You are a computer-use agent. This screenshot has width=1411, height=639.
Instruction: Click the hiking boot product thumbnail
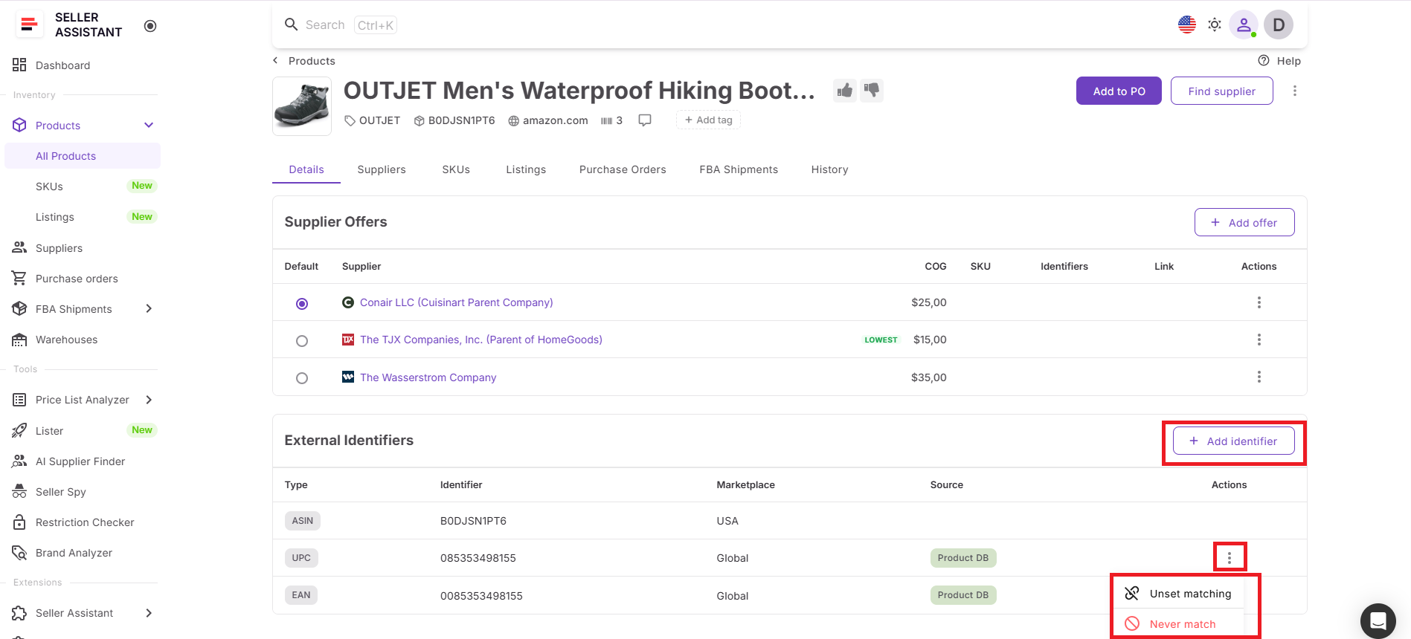pos(302,106)
